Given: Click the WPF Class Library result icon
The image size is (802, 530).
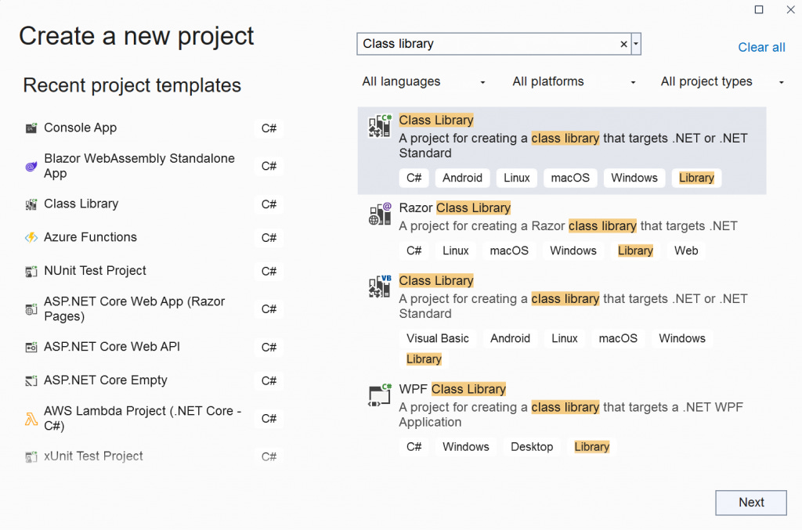Looking at the screenshot, I should (380, 395).
